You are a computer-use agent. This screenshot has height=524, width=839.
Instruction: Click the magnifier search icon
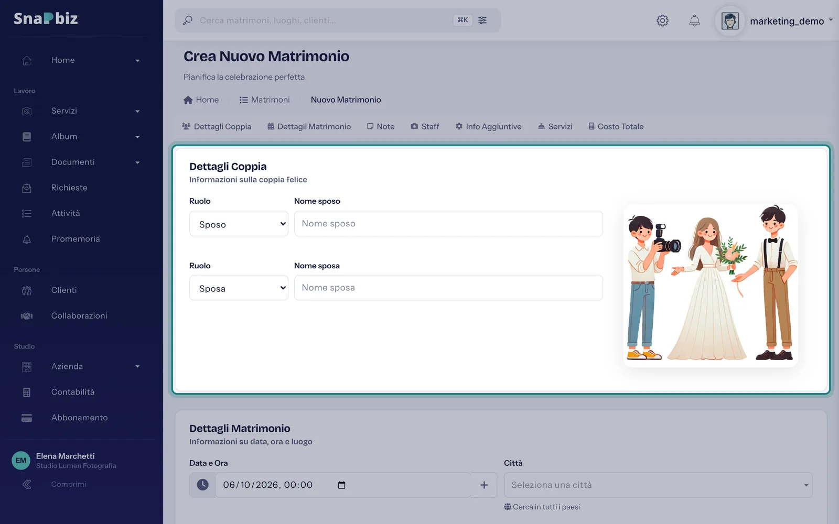[x=188, y=20]
